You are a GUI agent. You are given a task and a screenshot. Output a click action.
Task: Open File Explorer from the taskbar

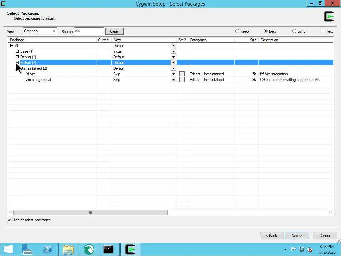pos(68,249)
